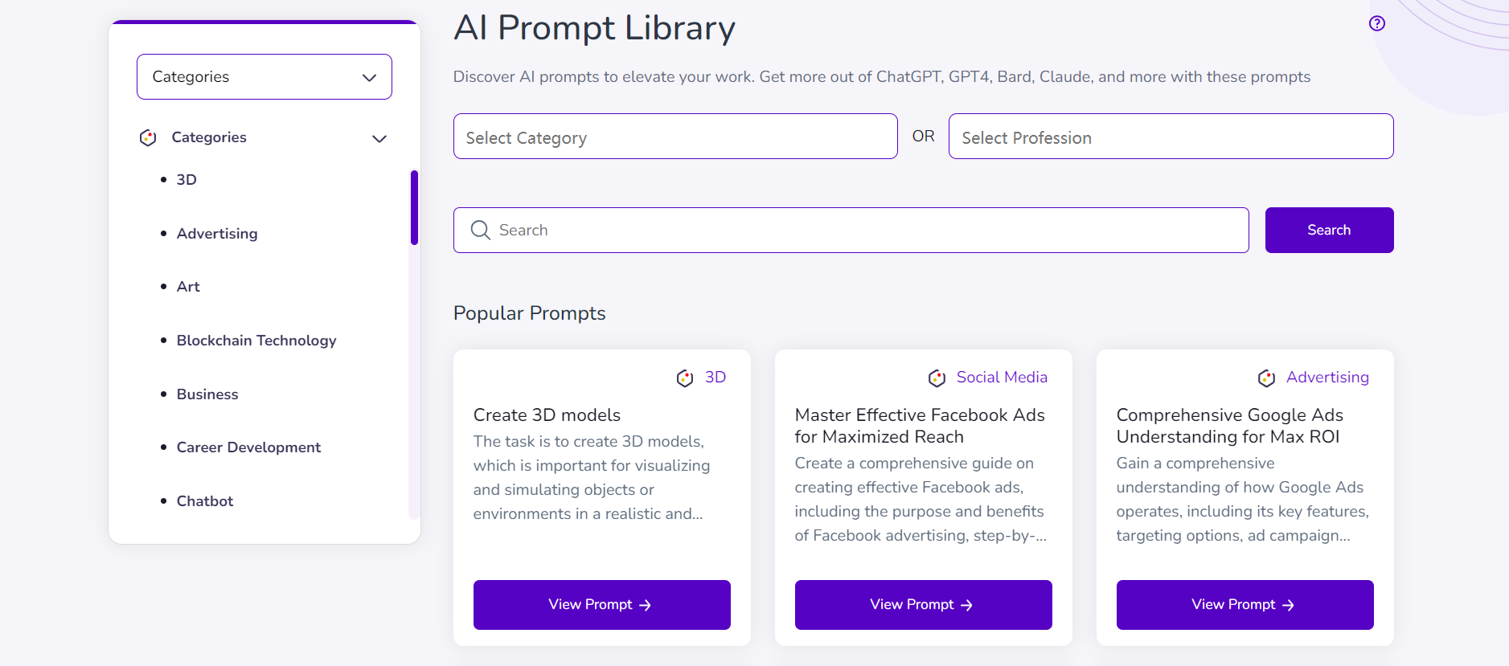Click the Advertising card category icon

1266,378
